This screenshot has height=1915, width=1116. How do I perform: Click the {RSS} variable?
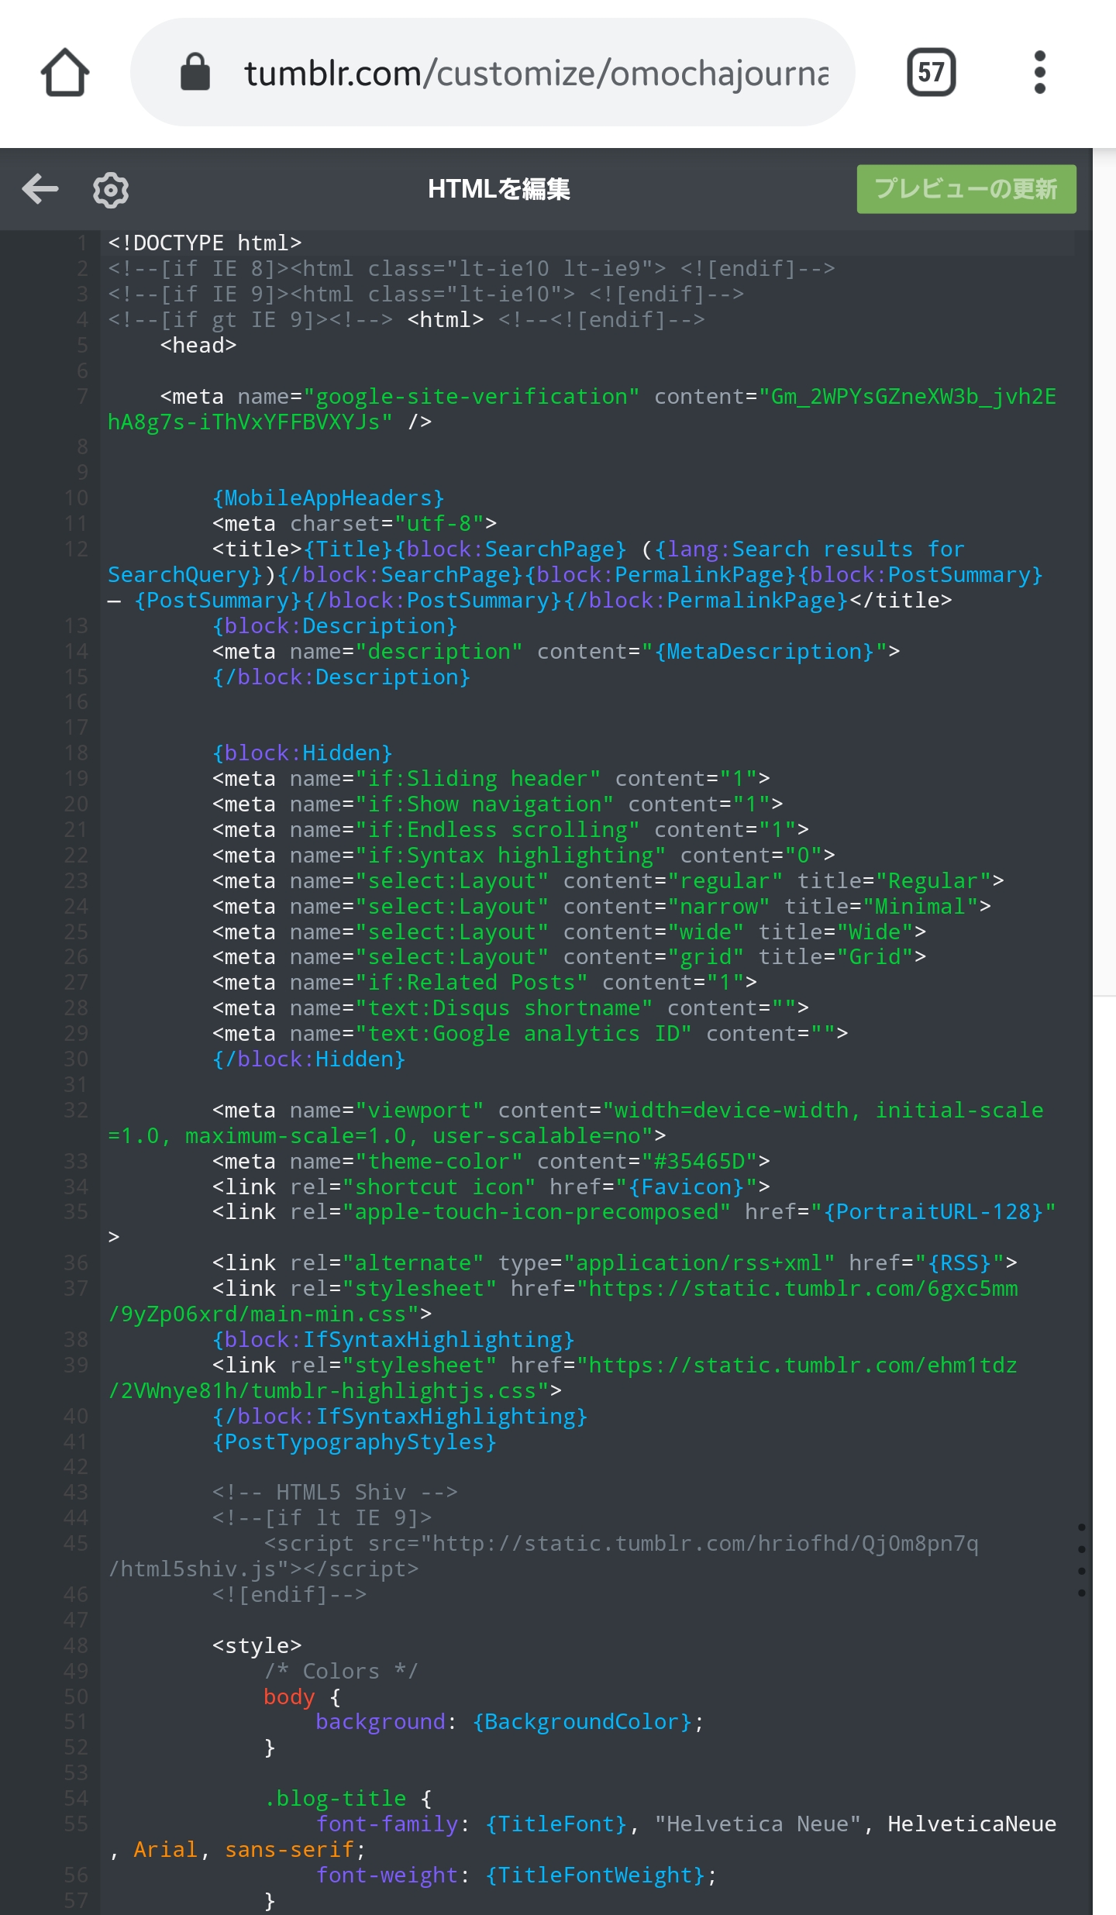pos(959,1263)
